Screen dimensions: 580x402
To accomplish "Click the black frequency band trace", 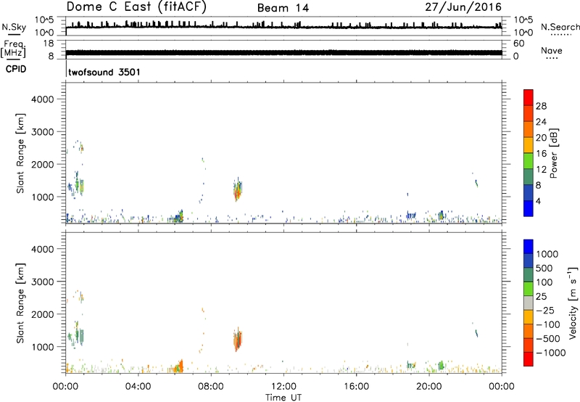I will pos(283,52).
